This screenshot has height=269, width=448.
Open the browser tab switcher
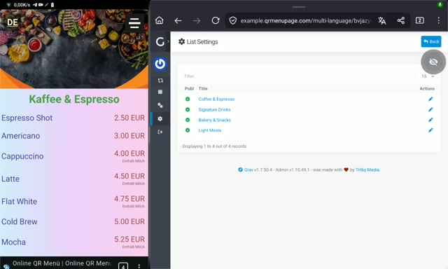tap(420, 20)
